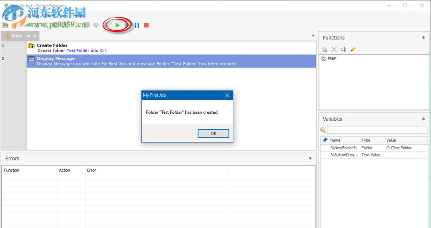Select line number 1 in the gutter
431x228 pixels.
coord(3,45)
